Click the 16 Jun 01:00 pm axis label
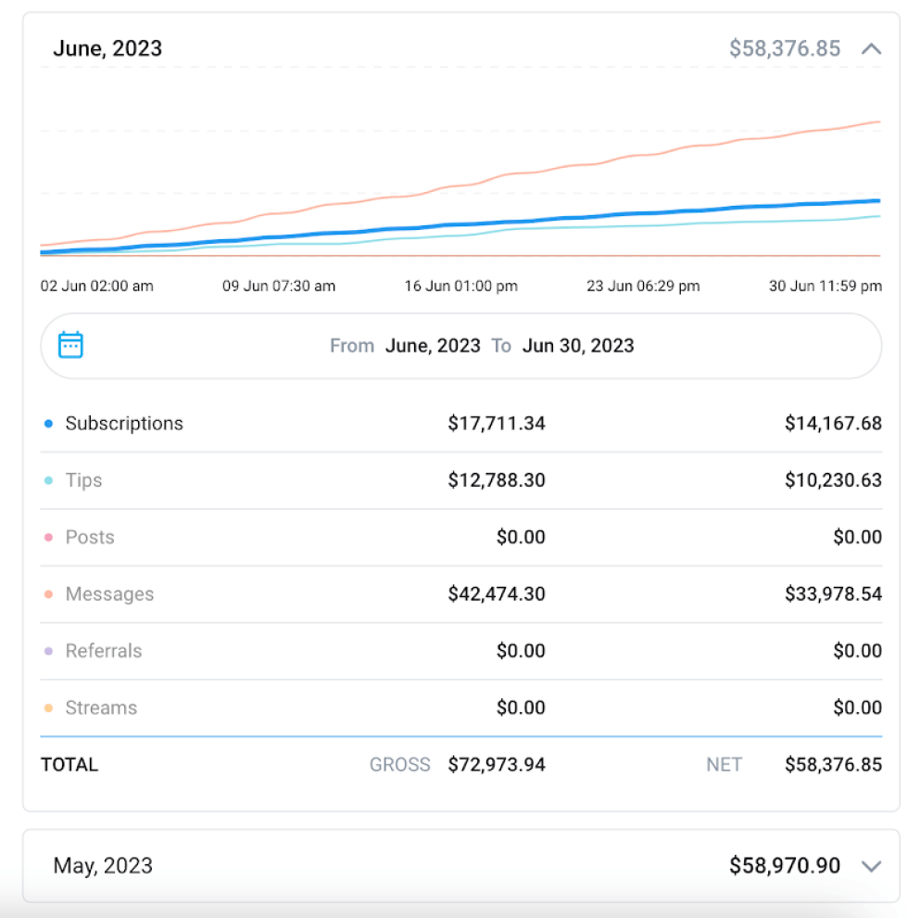The height and width of the screenshot is (918, 920). [x=461, y=286]
